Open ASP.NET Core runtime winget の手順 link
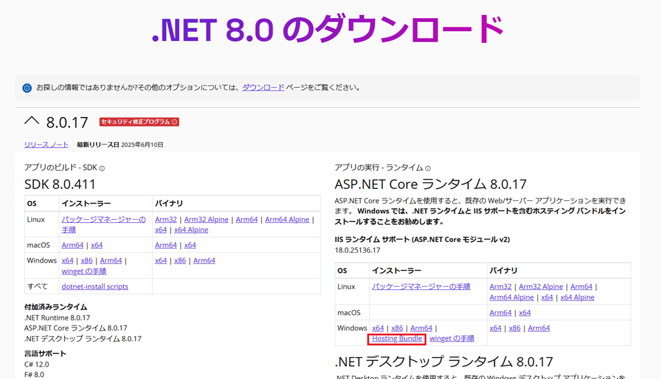Image resolution: width=661 pixels, height=379 pixels. (x=452, y=339)
